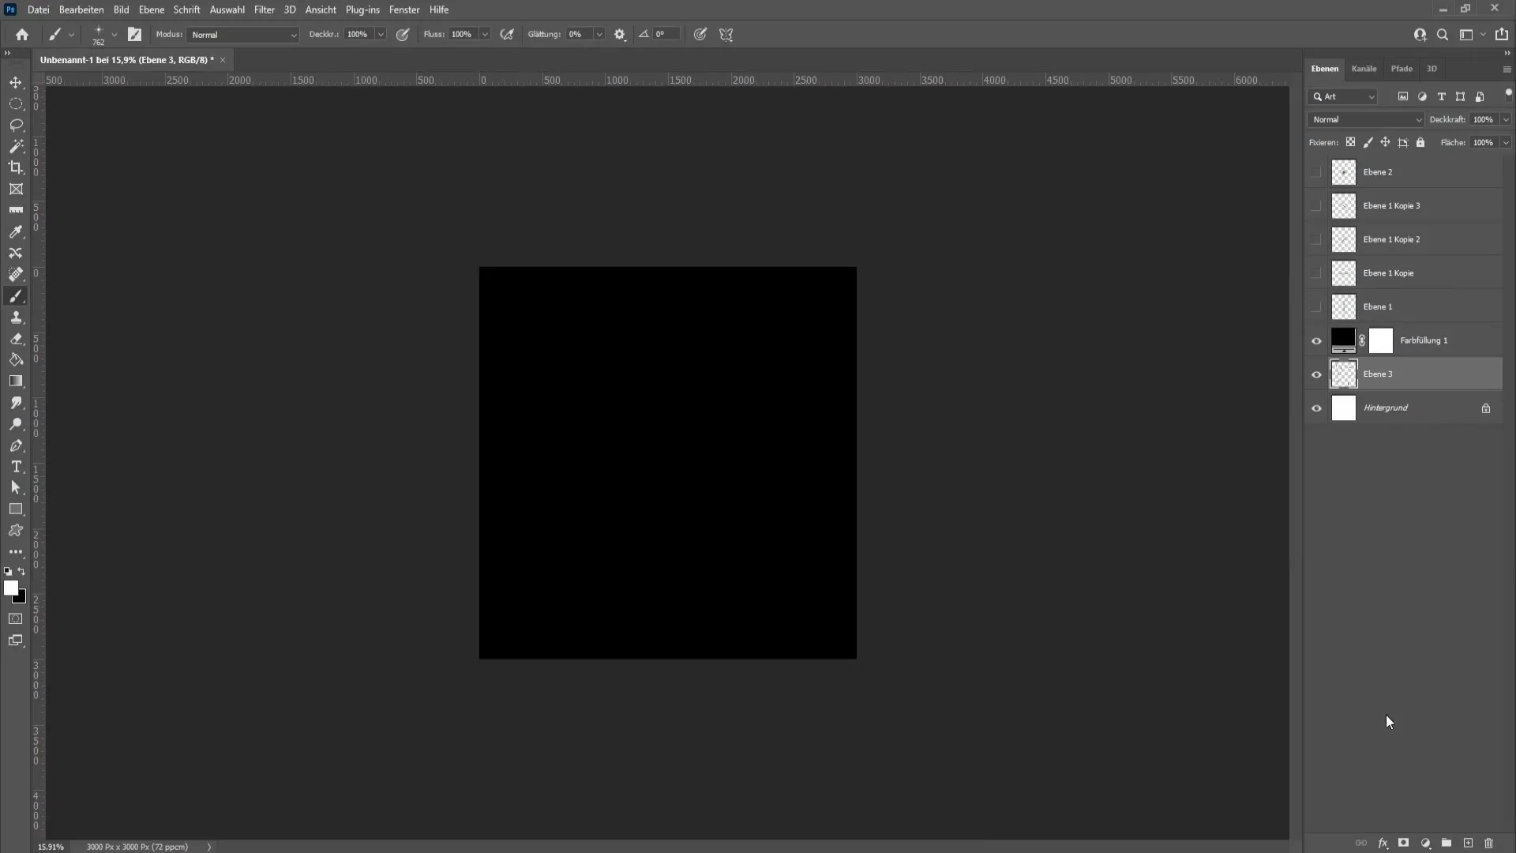
Task: Select the Magic Wand tool
Action: 16,146
